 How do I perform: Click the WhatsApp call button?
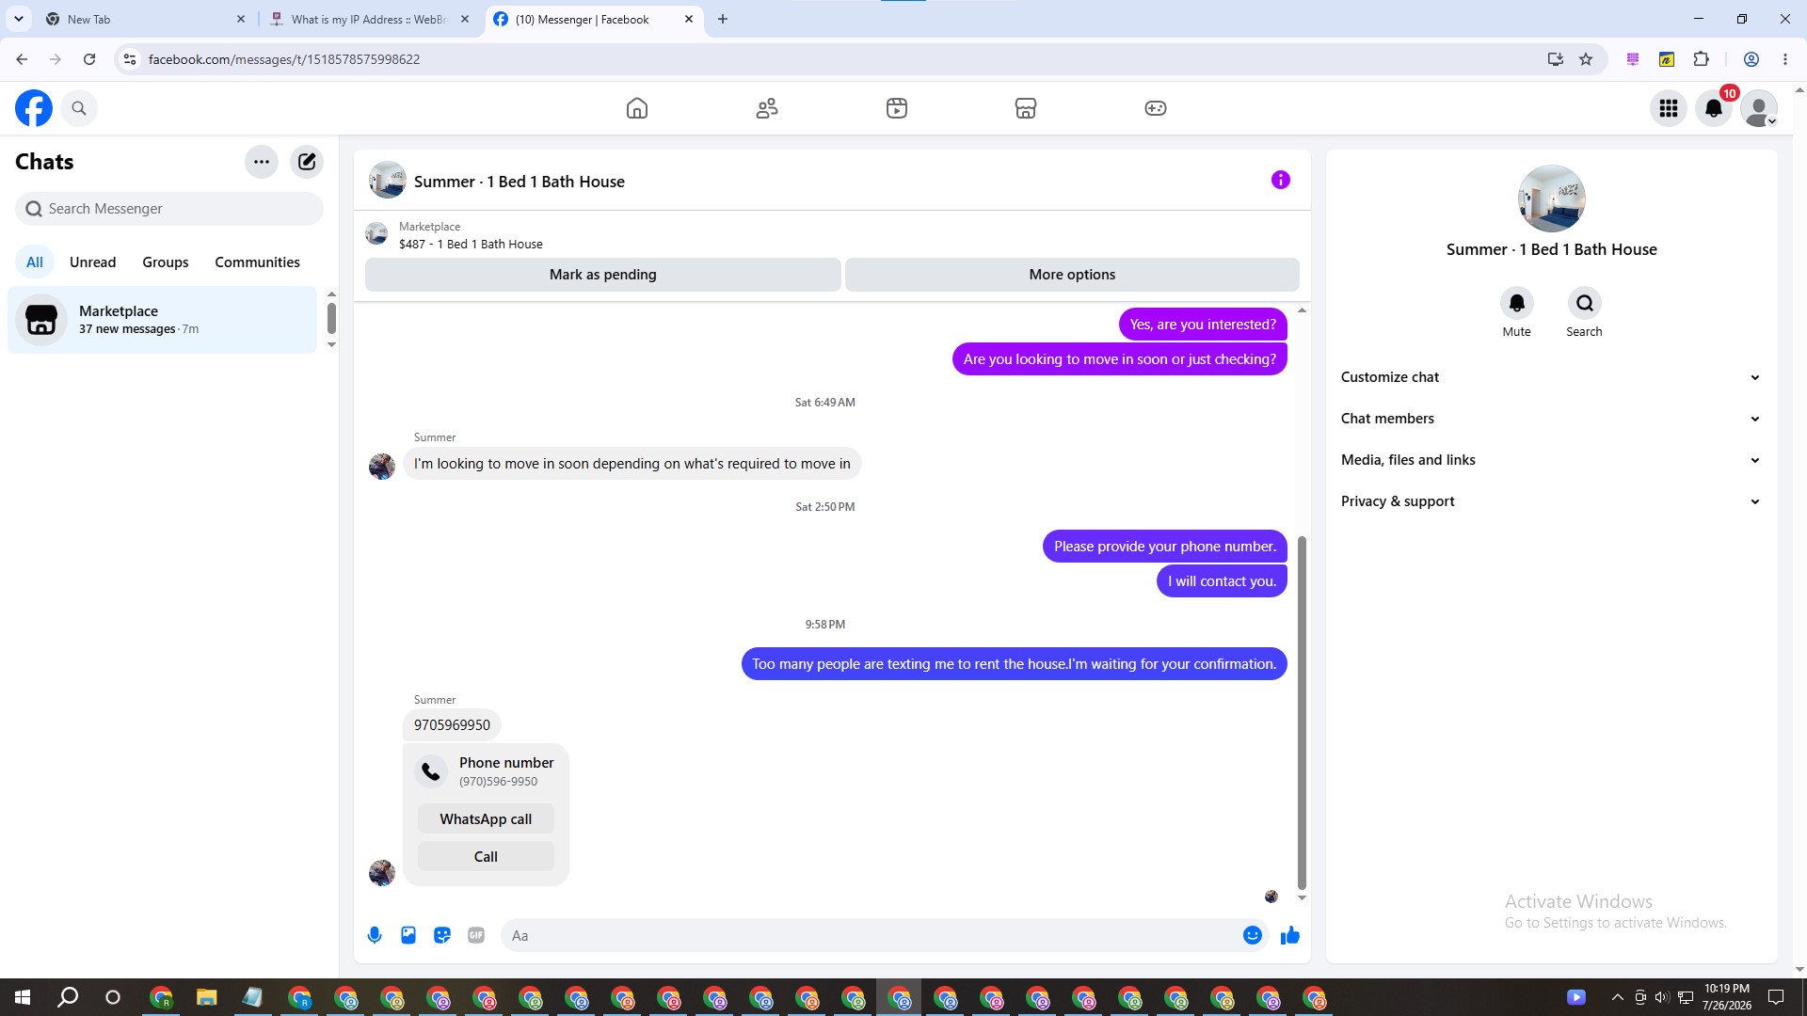pos(486,819)
